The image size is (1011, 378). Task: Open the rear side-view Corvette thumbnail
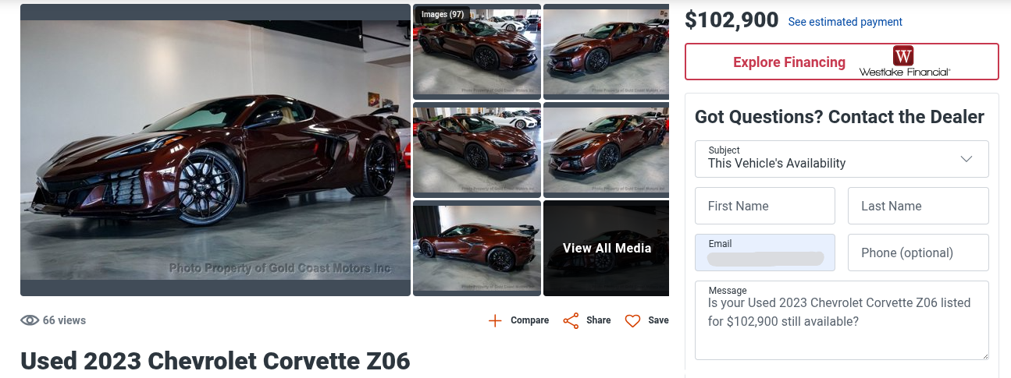[x=477, y=249]
